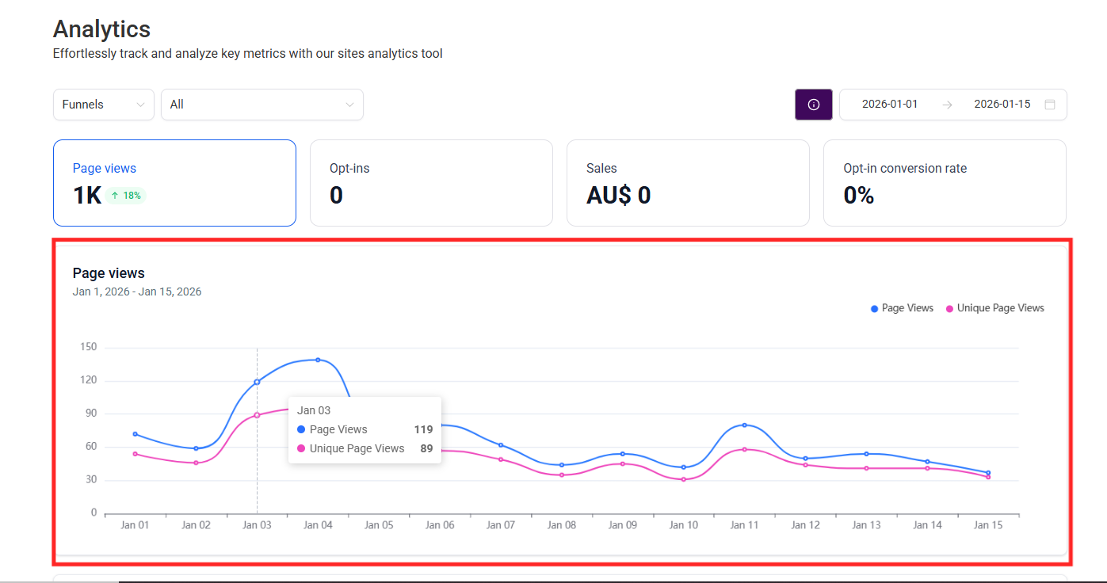Select the Opt-ins metric card
1107x583 pixels.
point(430,183)
